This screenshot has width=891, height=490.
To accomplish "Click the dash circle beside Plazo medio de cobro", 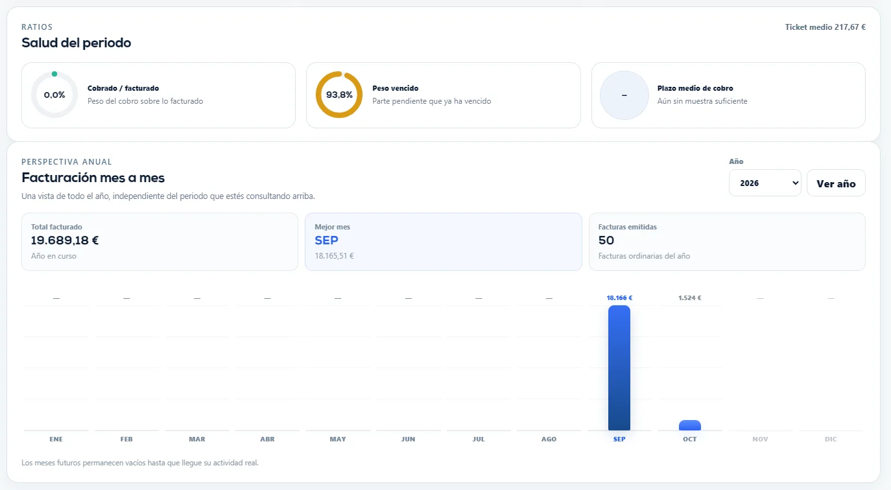I will click(624, 95).
